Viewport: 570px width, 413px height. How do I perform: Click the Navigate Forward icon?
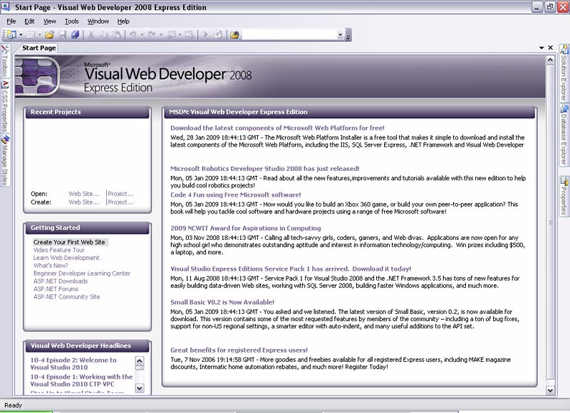(189, 34)
